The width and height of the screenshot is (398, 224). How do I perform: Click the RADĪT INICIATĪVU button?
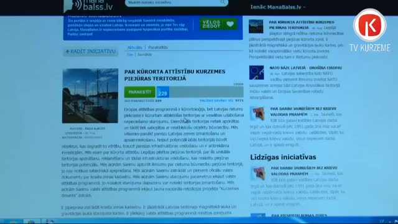click(x=91, y=52)
